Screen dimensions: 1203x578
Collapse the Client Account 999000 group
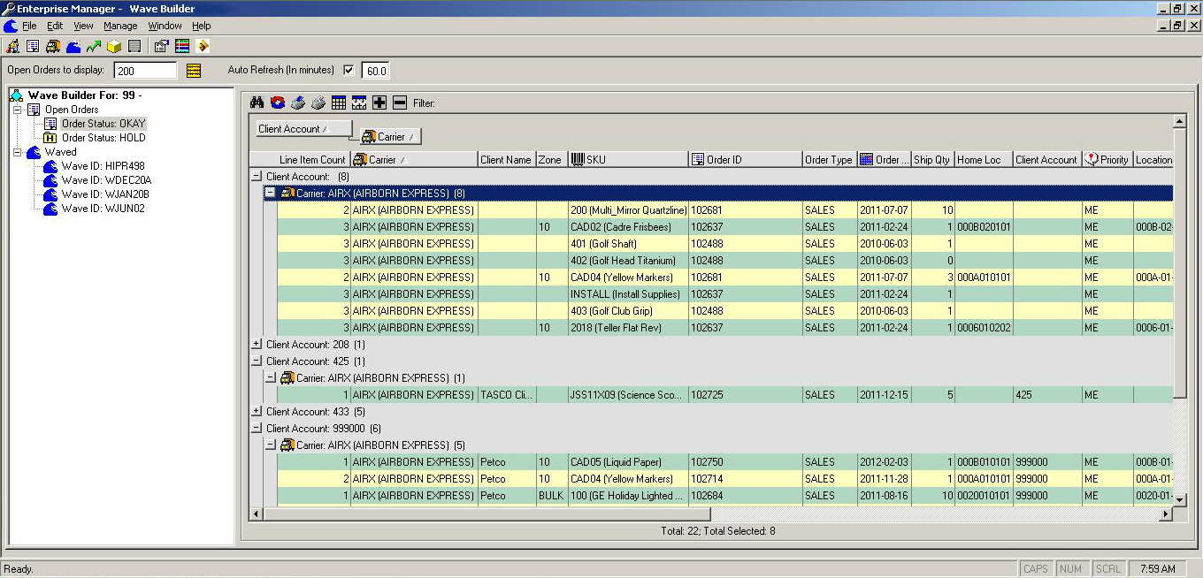tap(255, 428)
